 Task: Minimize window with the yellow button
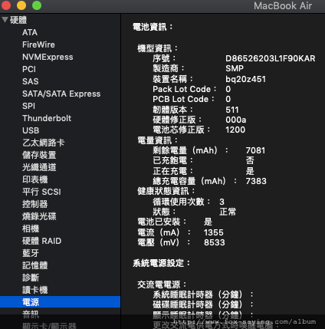pos(21,5)
